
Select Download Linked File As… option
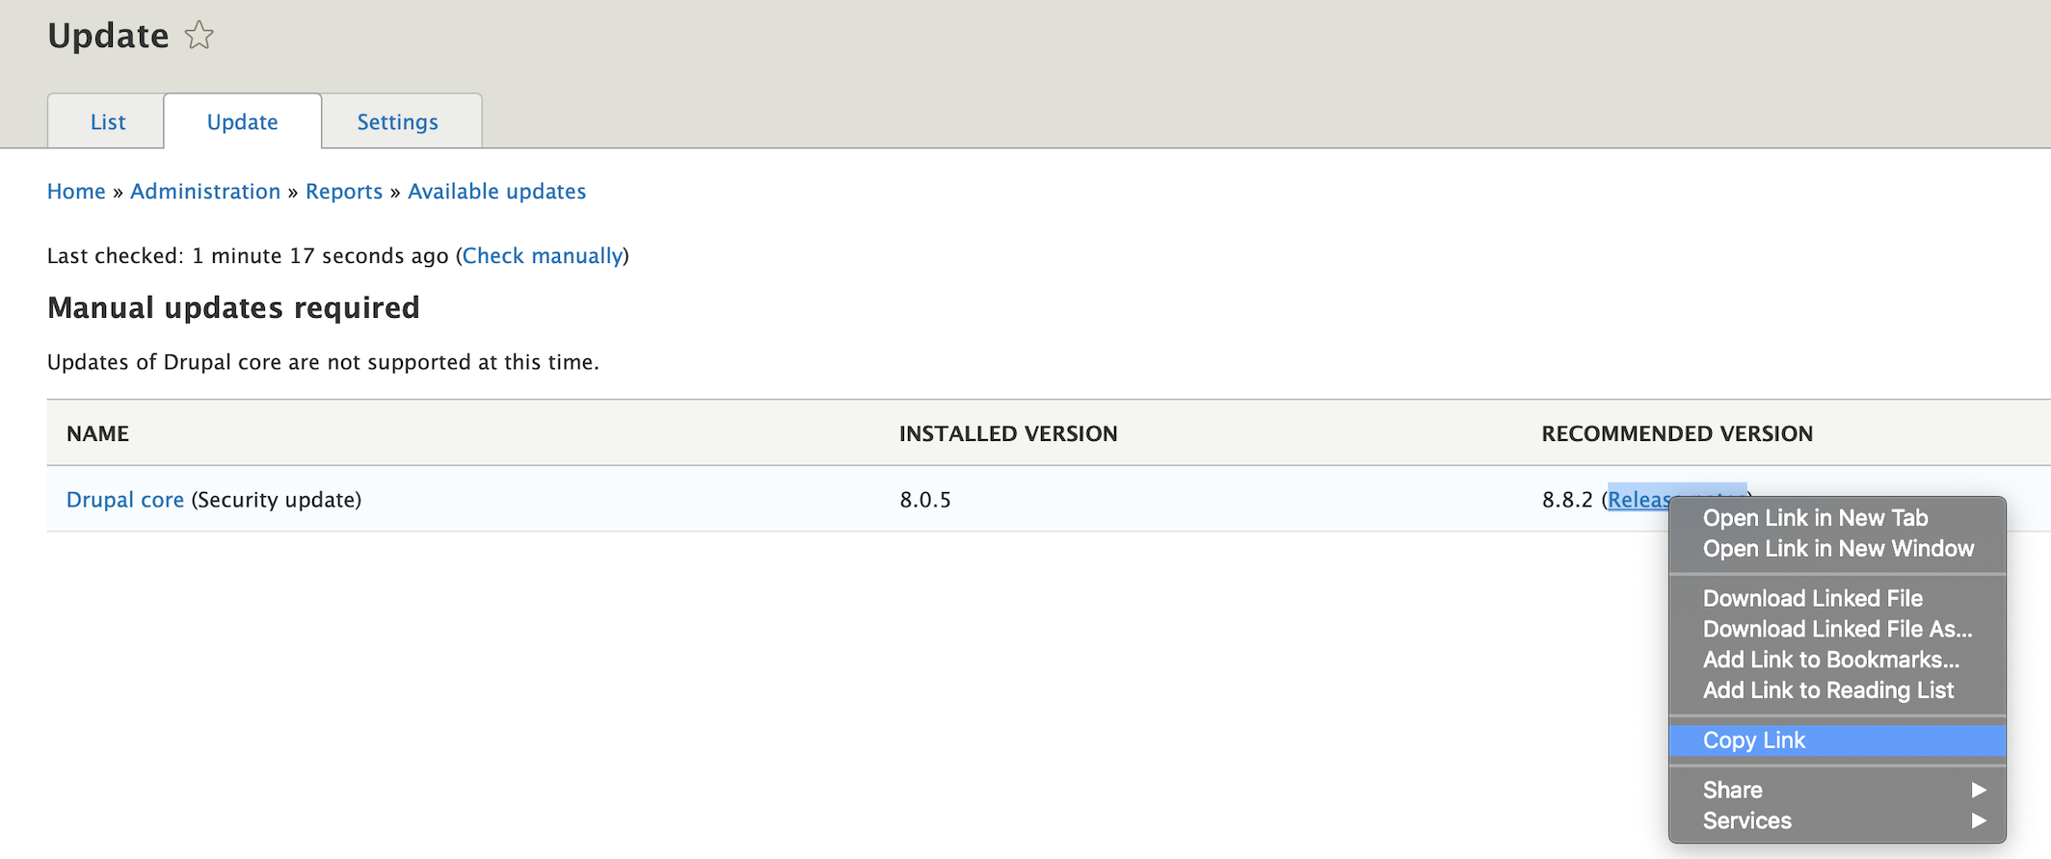pyautogui.click(x=1837, y=630)
